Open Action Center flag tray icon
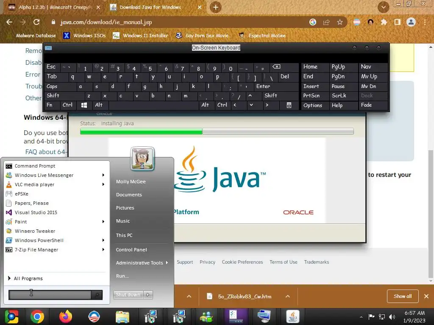Screen dimensions: 434x325 click(x=371, y=317)
